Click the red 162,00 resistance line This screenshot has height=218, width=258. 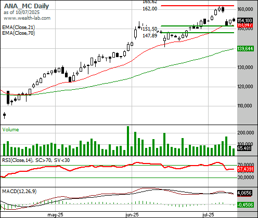tap(198, 6)
